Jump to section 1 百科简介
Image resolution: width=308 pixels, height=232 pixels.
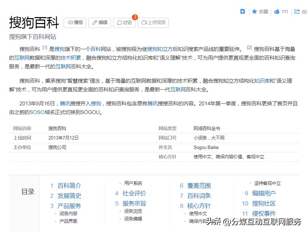coord(69,186)
